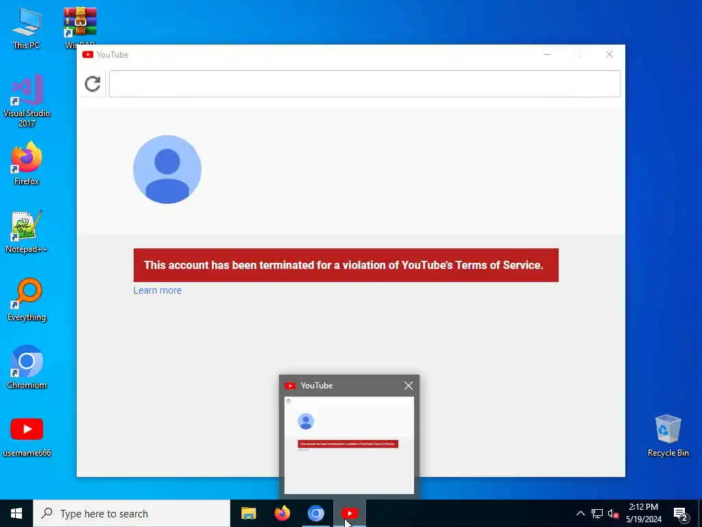Select the red account terminated banner
The image size is (702, 527).
point(346,266)
